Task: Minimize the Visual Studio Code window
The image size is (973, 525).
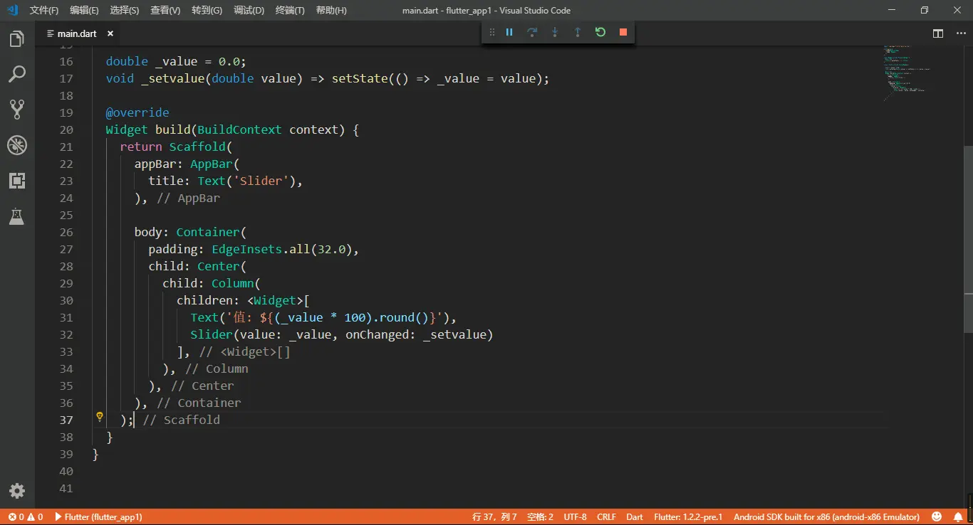Action: tap(892, 10)
